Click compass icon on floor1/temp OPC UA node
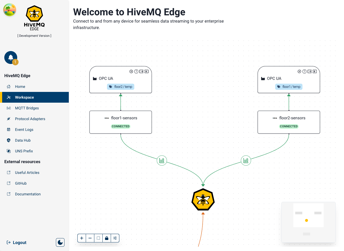 (299, 71)
